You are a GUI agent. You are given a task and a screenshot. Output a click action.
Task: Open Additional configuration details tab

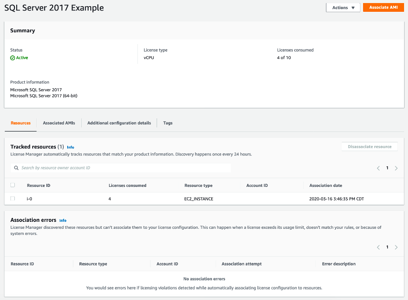click(119, 123)
